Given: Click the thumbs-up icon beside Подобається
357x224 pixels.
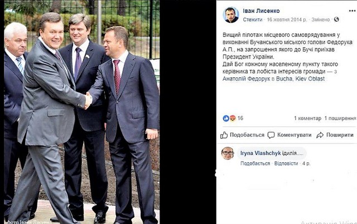Looking at the screenshot, I should point(224,135).
